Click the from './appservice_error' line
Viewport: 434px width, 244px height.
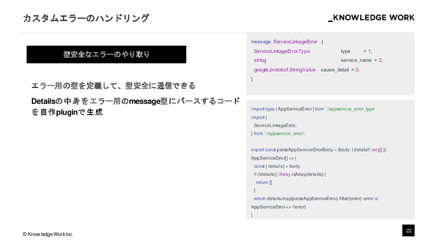[278, 134]
